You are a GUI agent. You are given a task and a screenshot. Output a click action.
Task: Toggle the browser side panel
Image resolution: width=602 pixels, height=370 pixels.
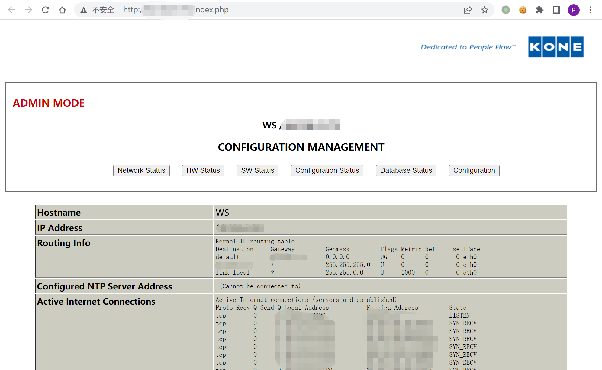coord(556,10)
